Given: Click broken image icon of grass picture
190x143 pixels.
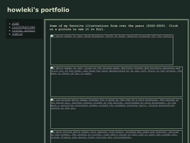Looking at the screenshot, I should (x=52, y=132).
